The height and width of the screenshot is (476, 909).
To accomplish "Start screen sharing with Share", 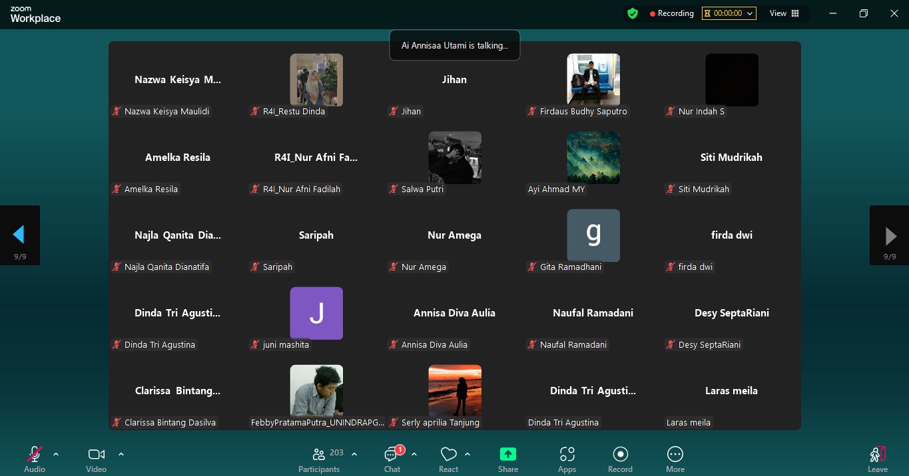I will [x=508, y=454].
